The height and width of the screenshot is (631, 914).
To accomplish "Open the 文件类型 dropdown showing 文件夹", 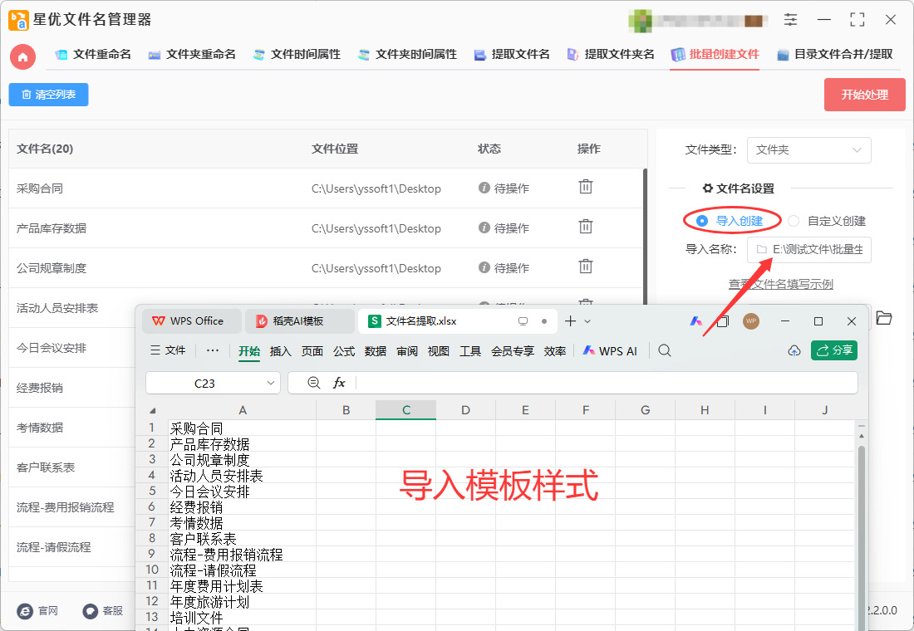I will click(x=808, y=149).
